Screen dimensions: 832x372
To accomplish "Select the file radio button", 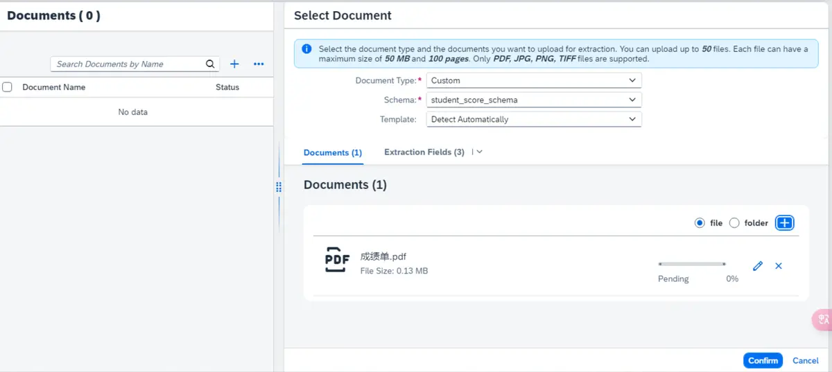I will [699, 223].
